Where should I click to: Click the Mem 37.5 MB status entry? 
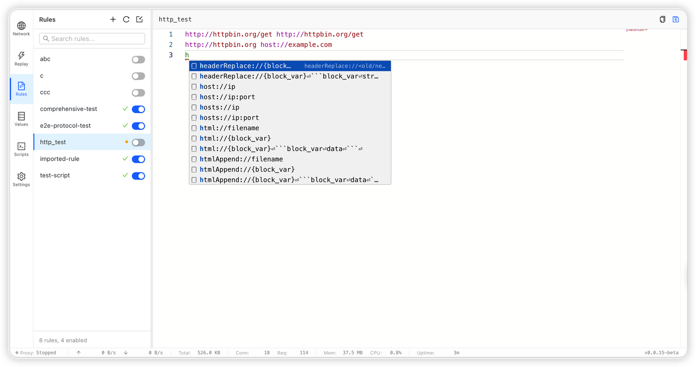point(343,353)
